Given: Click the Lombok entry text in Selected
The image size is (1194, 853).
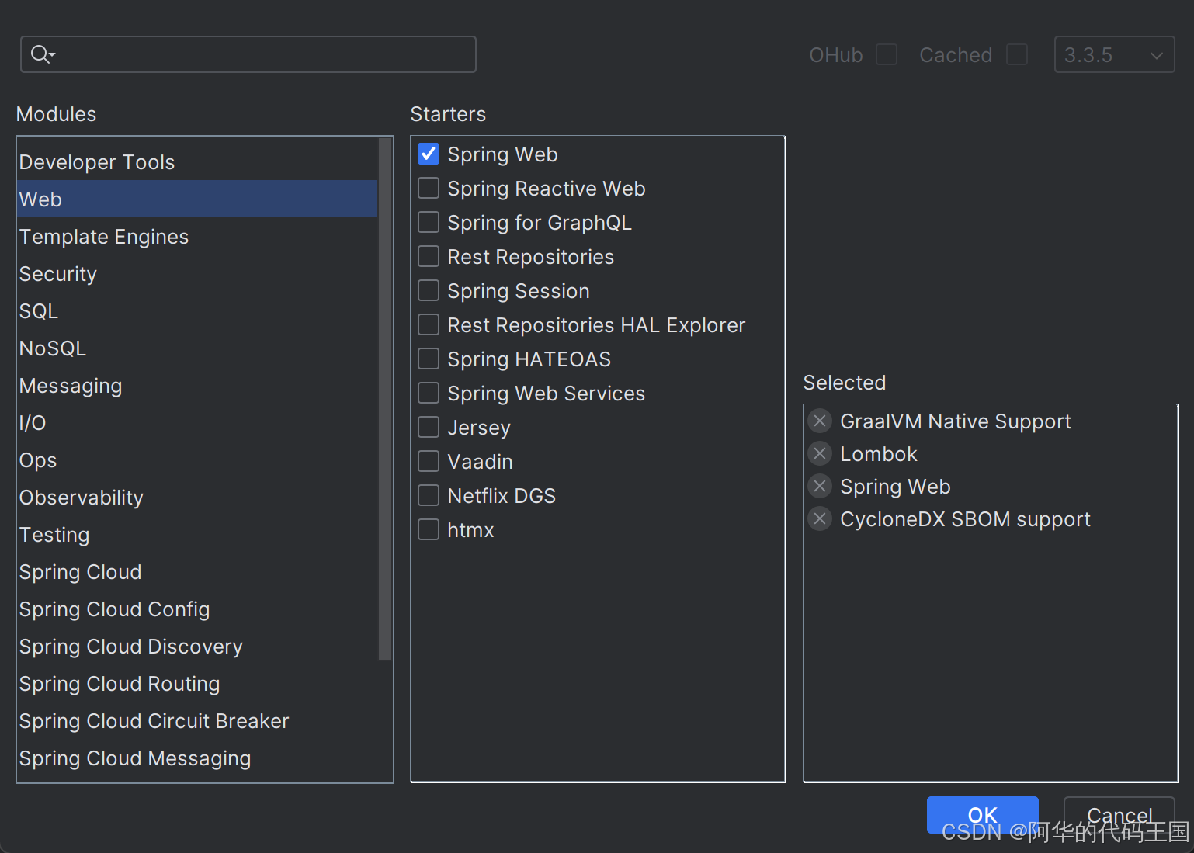Looking at the screenshot, I should click(x=878, y=454).
